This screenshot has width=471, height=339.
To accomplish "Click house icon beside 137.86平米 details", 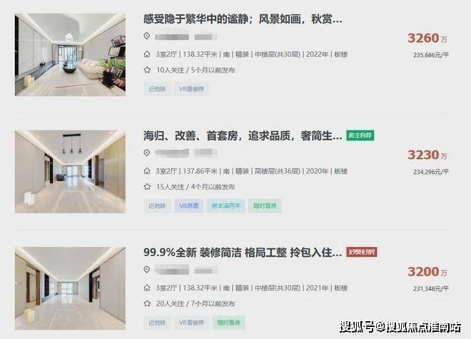I will [147, 171].
